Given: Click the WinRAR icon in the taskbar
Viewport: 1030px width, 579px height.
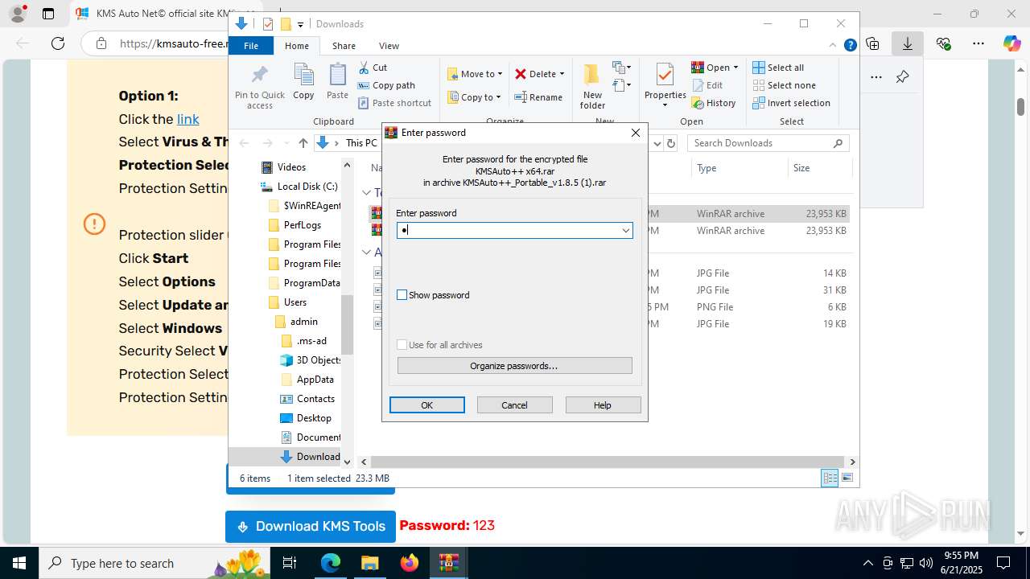Looking at the screenshot, I should pyautogui.click(x=448, y=563).
